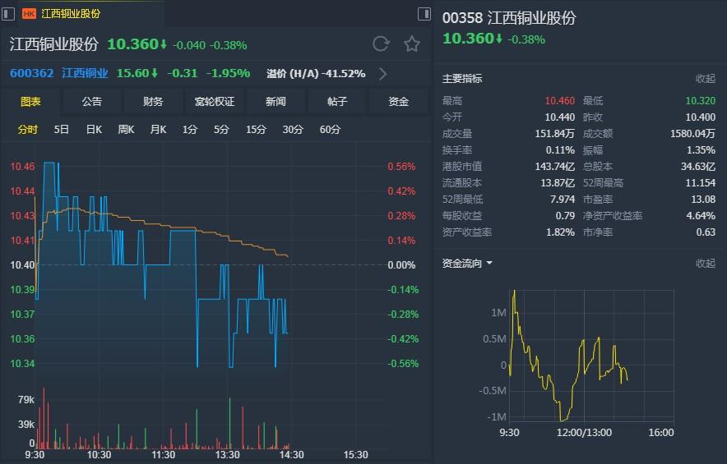Select the 5日 chart period

coord(62,130)
